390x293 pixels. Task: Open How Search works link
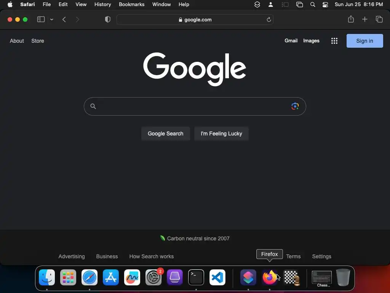point(152,256)
